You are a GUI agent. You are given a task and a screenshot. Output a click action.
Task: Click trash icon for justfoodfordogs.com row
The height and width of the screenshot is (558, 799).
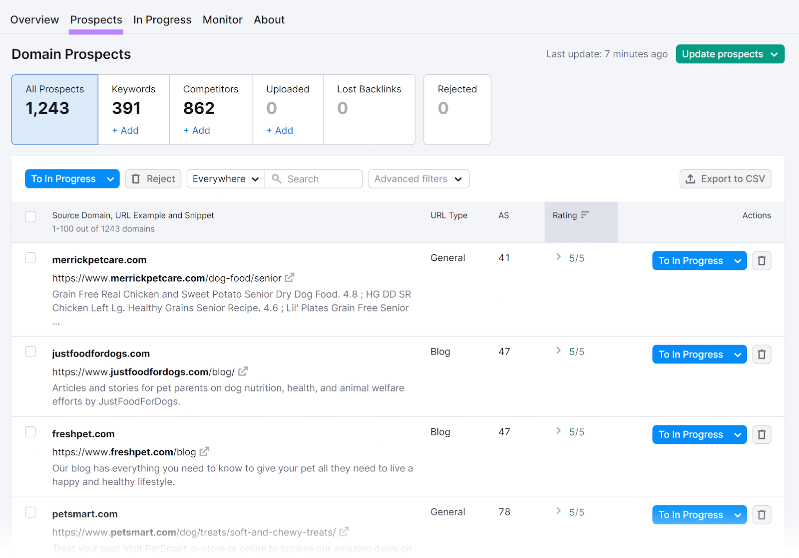pos(762,355)
